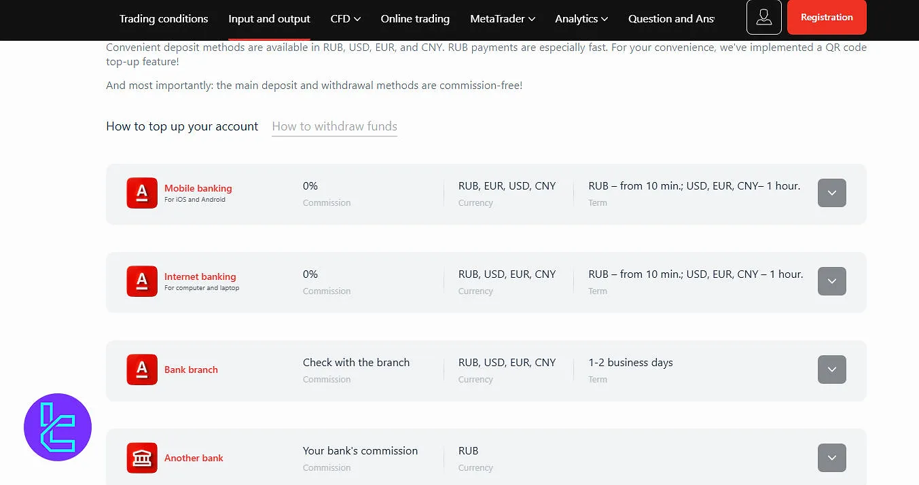
Task: Click the Alfa logo beside Bank branch
Action: [x=142, y=370]
